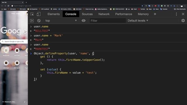This screenshot has height=105, width=187.
Task: Open the Maps bookmark
Action: [149, 9]
